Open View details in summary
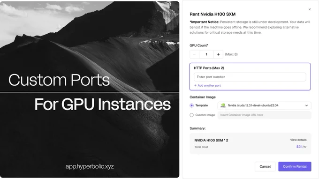 [298, 140]
